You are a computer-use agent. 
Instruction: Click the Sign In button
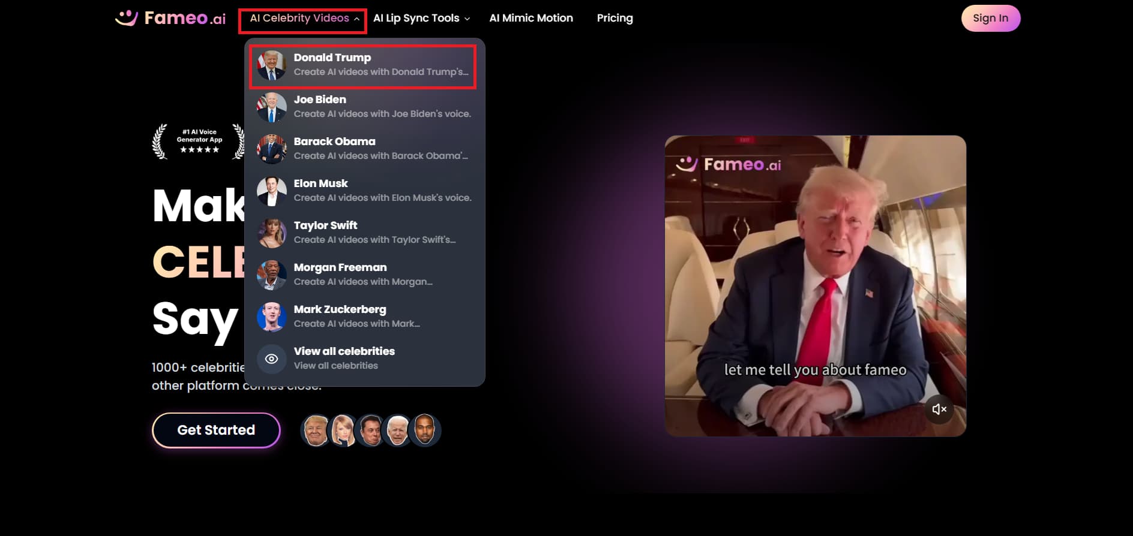(991, 18)
